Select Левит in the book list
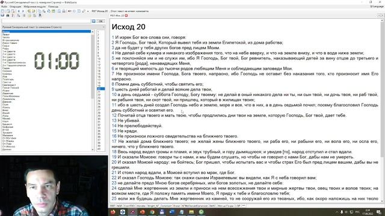 point(6,35)
